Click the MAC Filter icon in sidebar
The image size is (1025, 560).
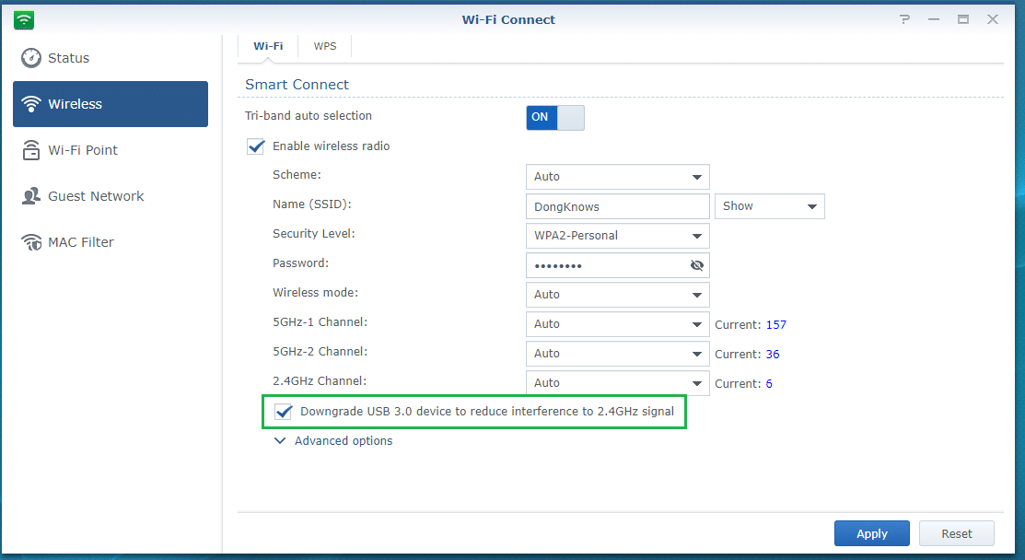pyautogui.click(x=31, y=242)
